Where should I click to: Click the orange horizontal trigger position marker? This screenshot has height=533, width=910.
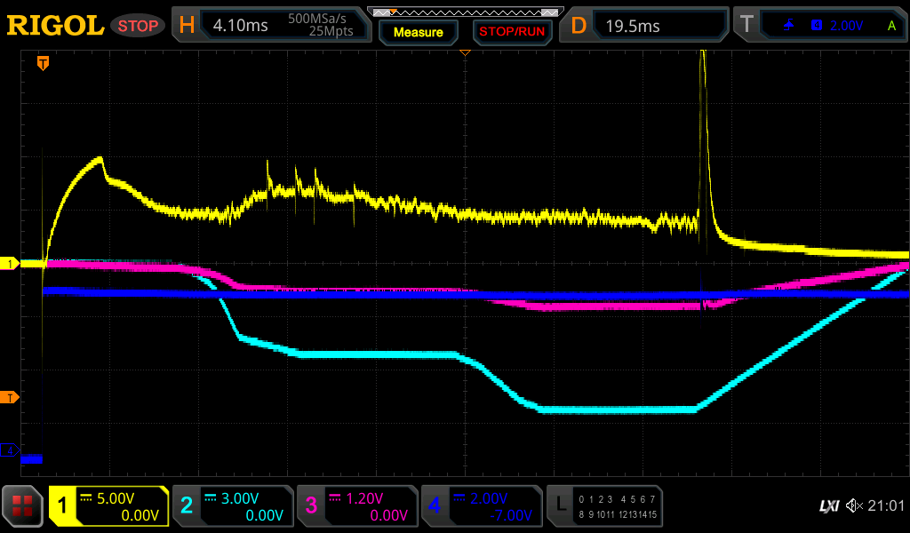pos(42,63)
